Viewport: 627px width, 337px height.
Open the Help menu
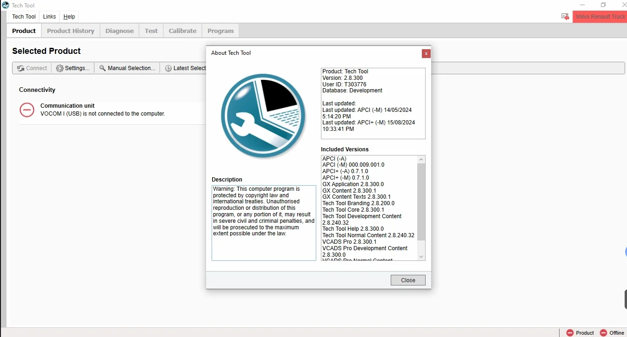[x=69, y=17]
